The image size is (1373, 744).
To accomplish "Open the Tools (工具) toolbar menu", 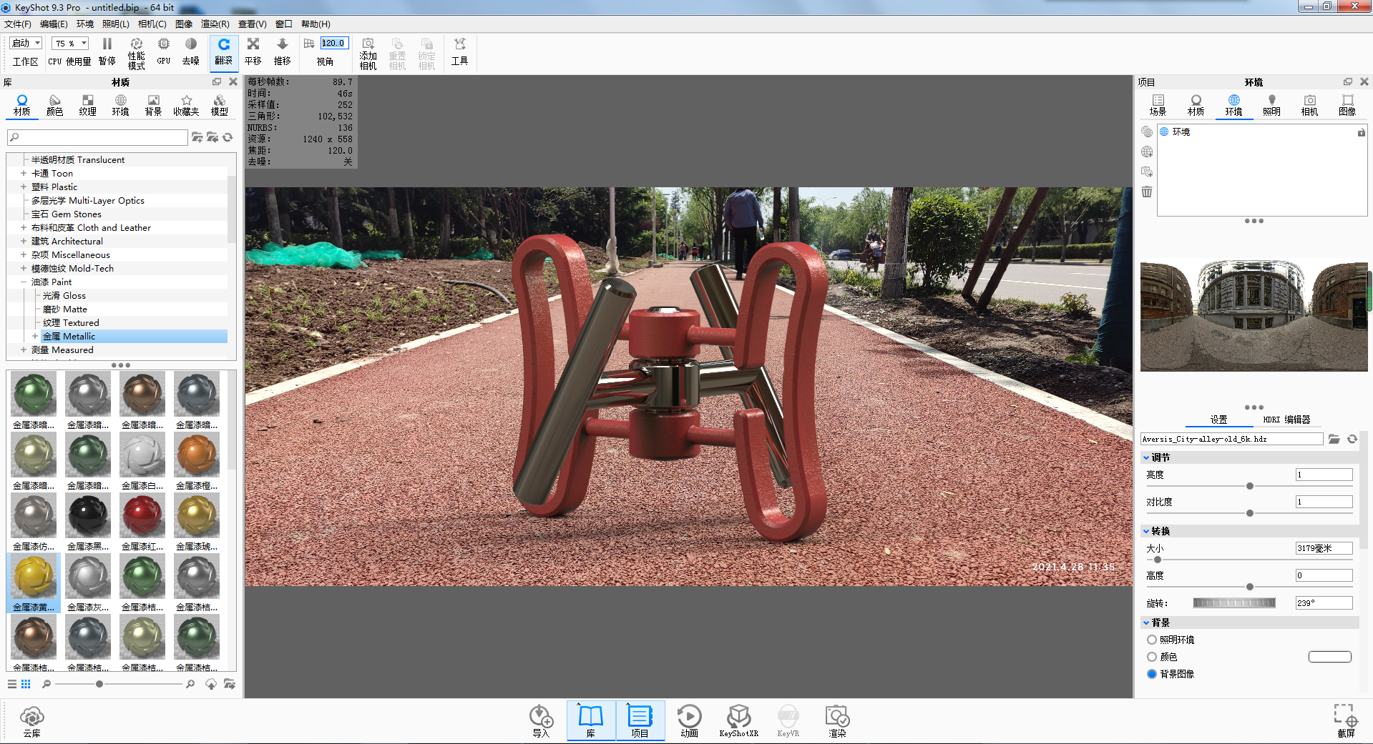I will (x=459, y=52).
